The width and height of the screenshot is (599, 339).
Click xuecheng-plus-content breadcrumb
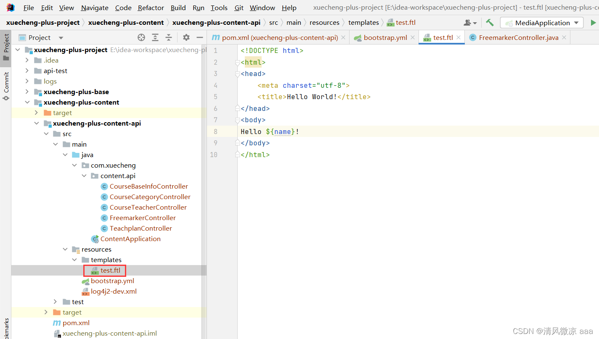126,23
